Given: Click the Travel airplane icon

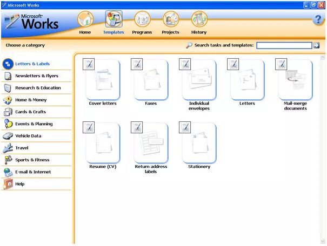Looking at the screenshot, I should [x=8, y=148].
